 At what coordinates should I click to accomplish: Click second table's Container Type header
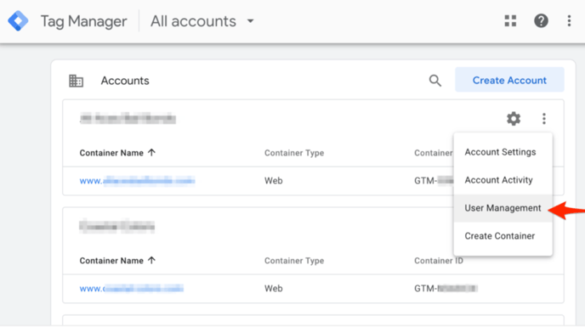point(294,261)
